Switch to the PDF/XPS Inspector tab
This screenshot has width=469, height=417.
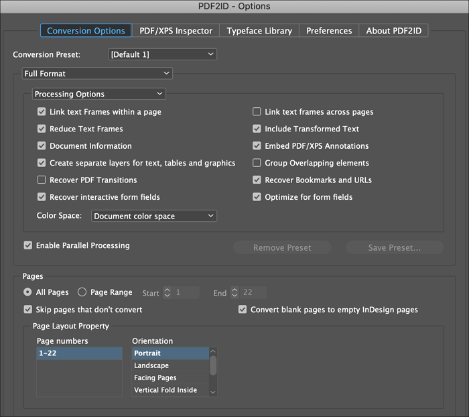pyautogui.click(x=176, y=31)
